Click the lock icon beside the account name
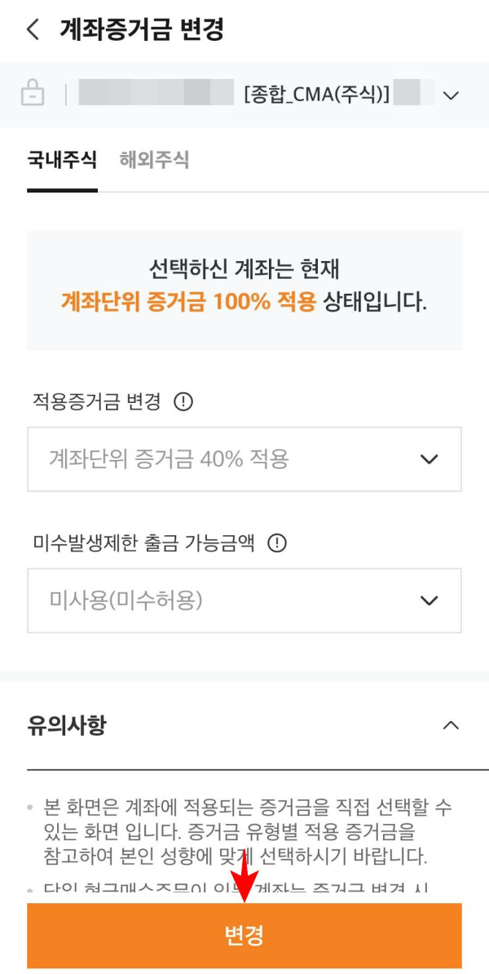 click(34, 94)
